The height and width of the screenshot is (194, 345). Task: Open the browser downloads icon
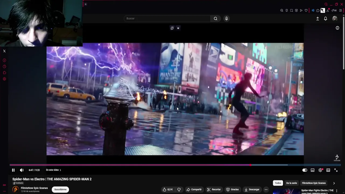click(x=328, y=11)
